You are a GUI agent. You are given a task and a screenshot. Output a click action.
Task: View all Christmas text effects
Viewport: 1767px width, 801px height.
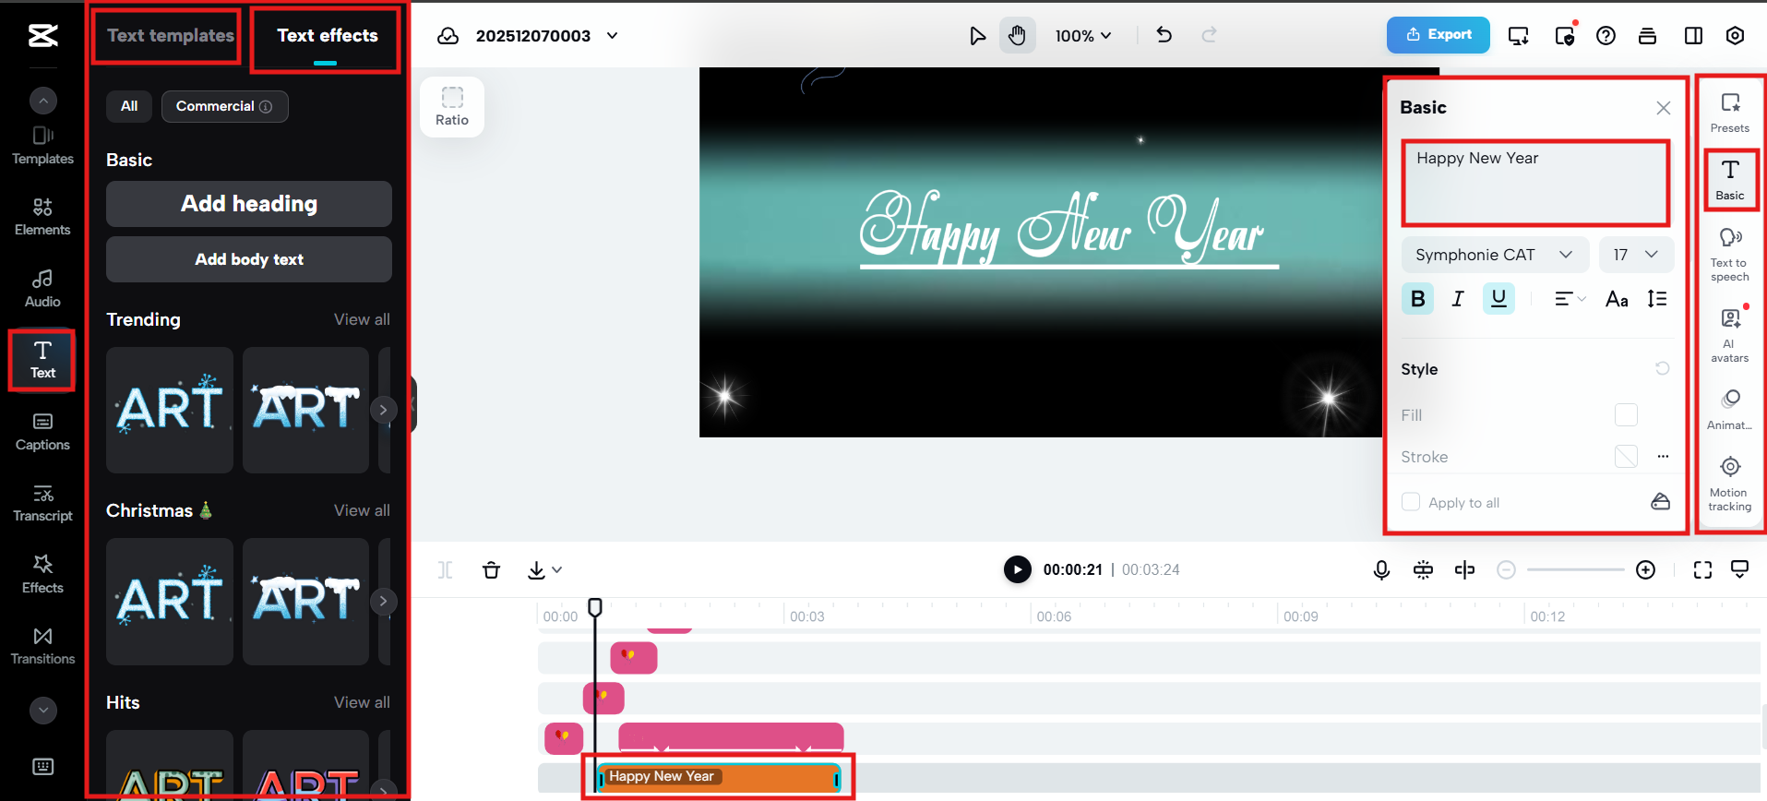coord(362,510)
